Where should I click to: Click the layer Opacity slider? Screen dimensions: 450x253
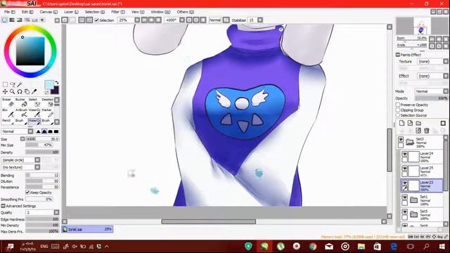432,98
